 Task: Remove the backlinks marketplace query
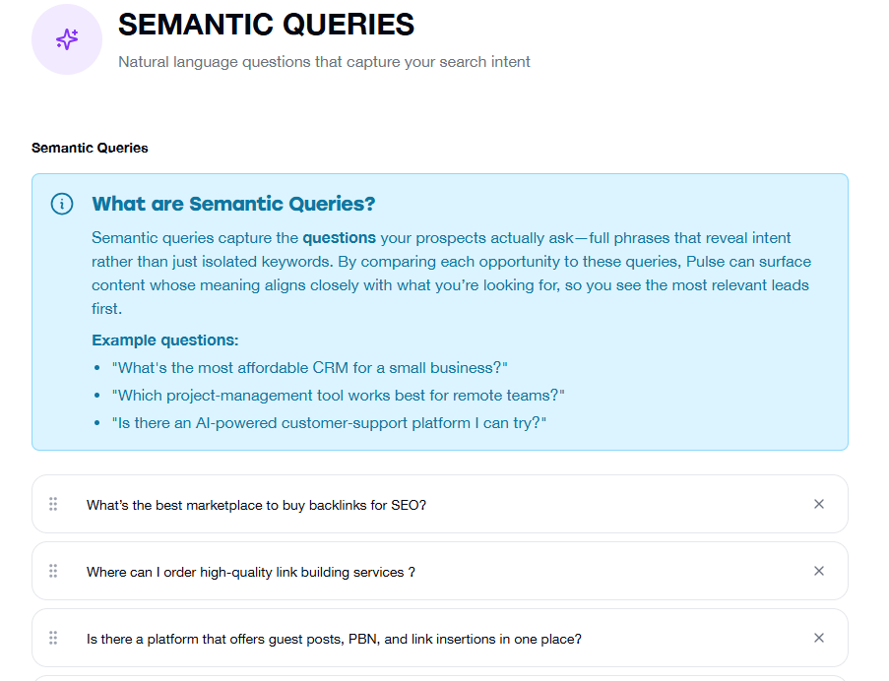click(x=818, y=504)
